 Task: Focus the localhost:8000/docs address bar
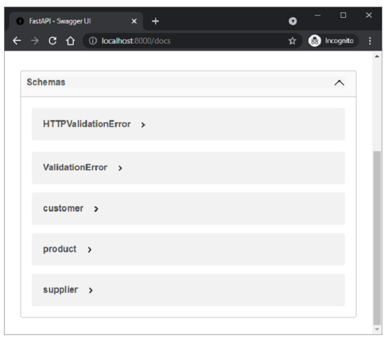[x=193, y=41]
